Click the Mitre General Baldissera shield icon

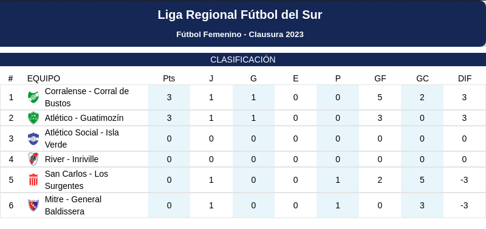pyautogui.click(x=33, y=205)
